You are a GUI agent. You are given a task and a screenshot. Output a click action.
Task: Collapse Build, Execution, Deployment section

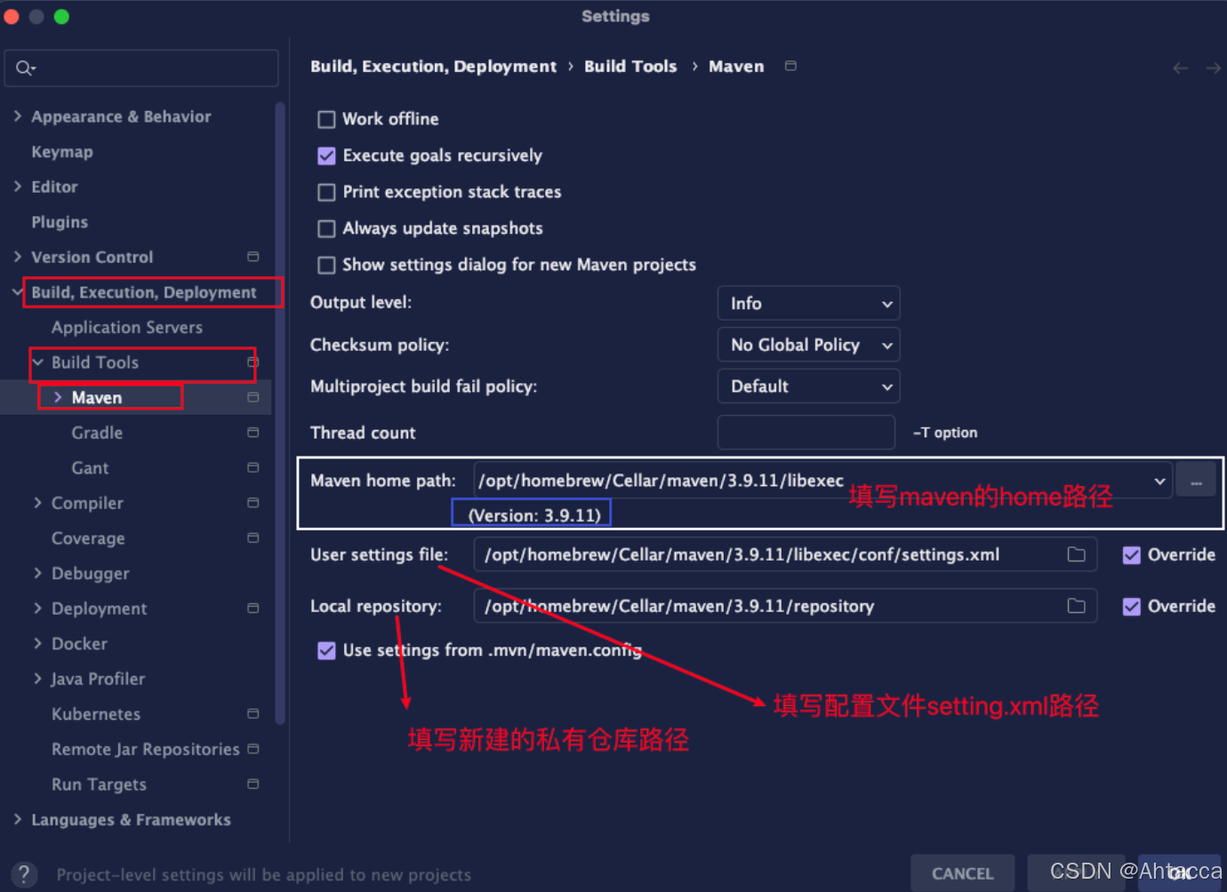(x=18, y=291)
